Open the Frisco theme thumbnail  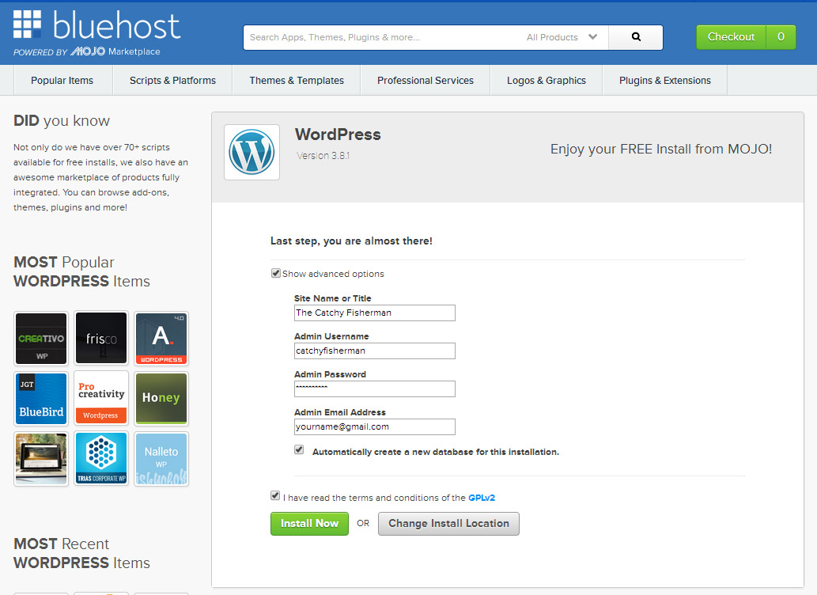point(101,338)
